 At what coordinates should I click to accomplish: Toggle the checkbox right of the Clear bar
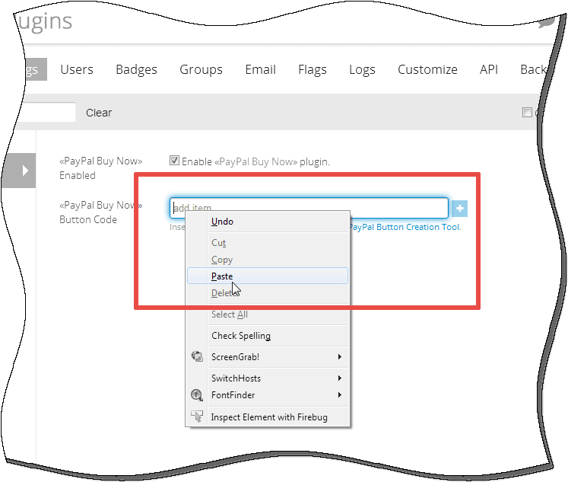tap(527, 113)
